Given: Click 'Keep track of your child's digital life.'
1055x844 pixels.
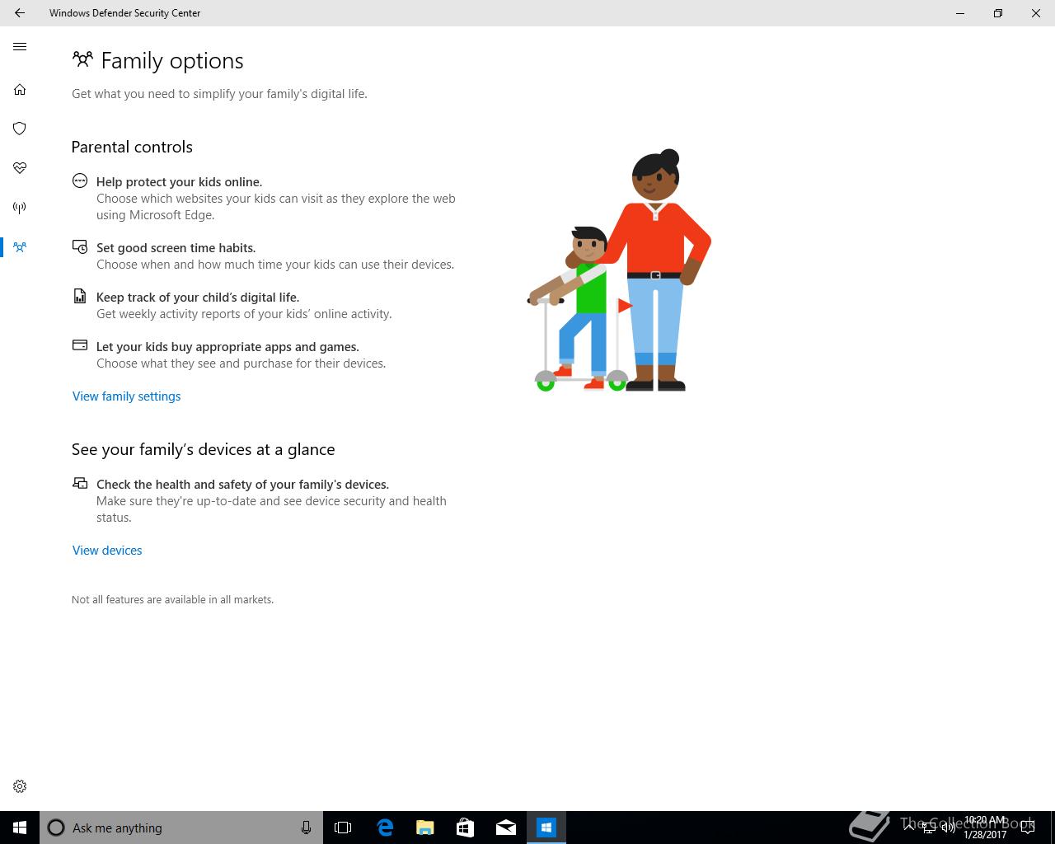Looking at the screenshot, I should (x=198, y=298).
